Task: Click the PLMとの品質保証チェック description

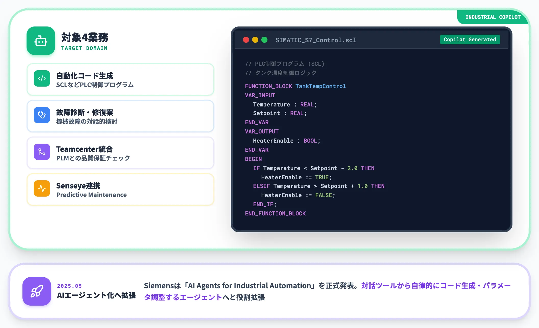Action: [x=93, y=158]
